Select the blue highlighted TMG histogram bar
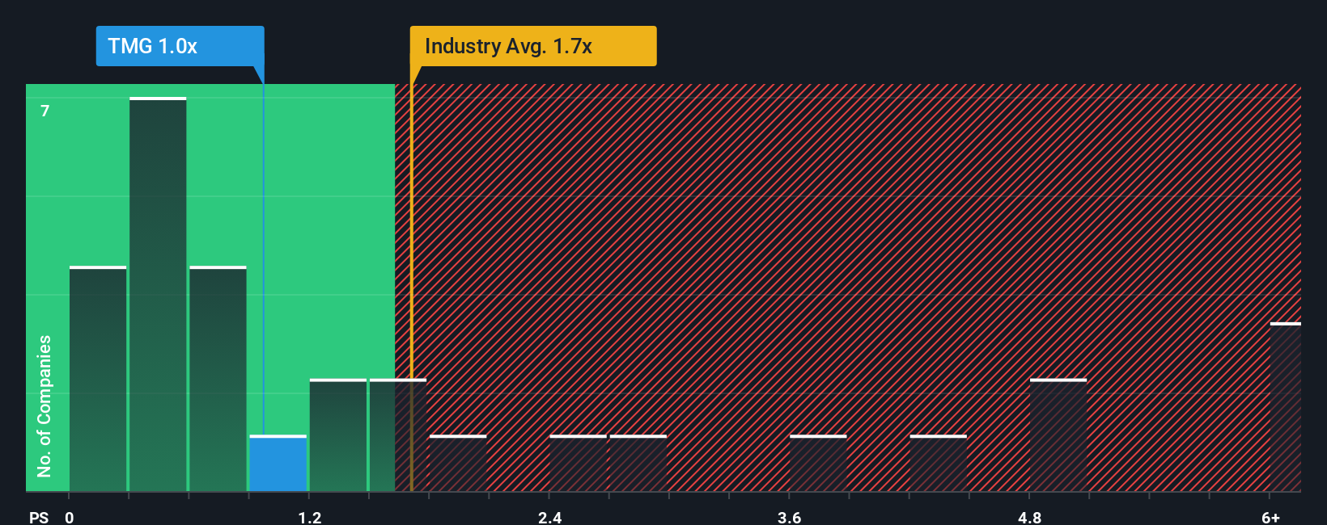This screenshot has width=1327, height=525. pyautogui.click(x=278, y=463)
